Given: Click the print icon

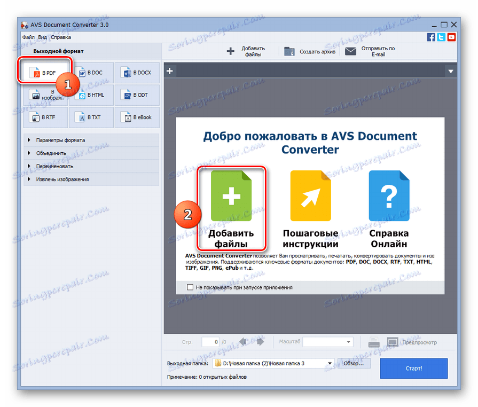Looking at the screenshot, I should coord(374,342).
